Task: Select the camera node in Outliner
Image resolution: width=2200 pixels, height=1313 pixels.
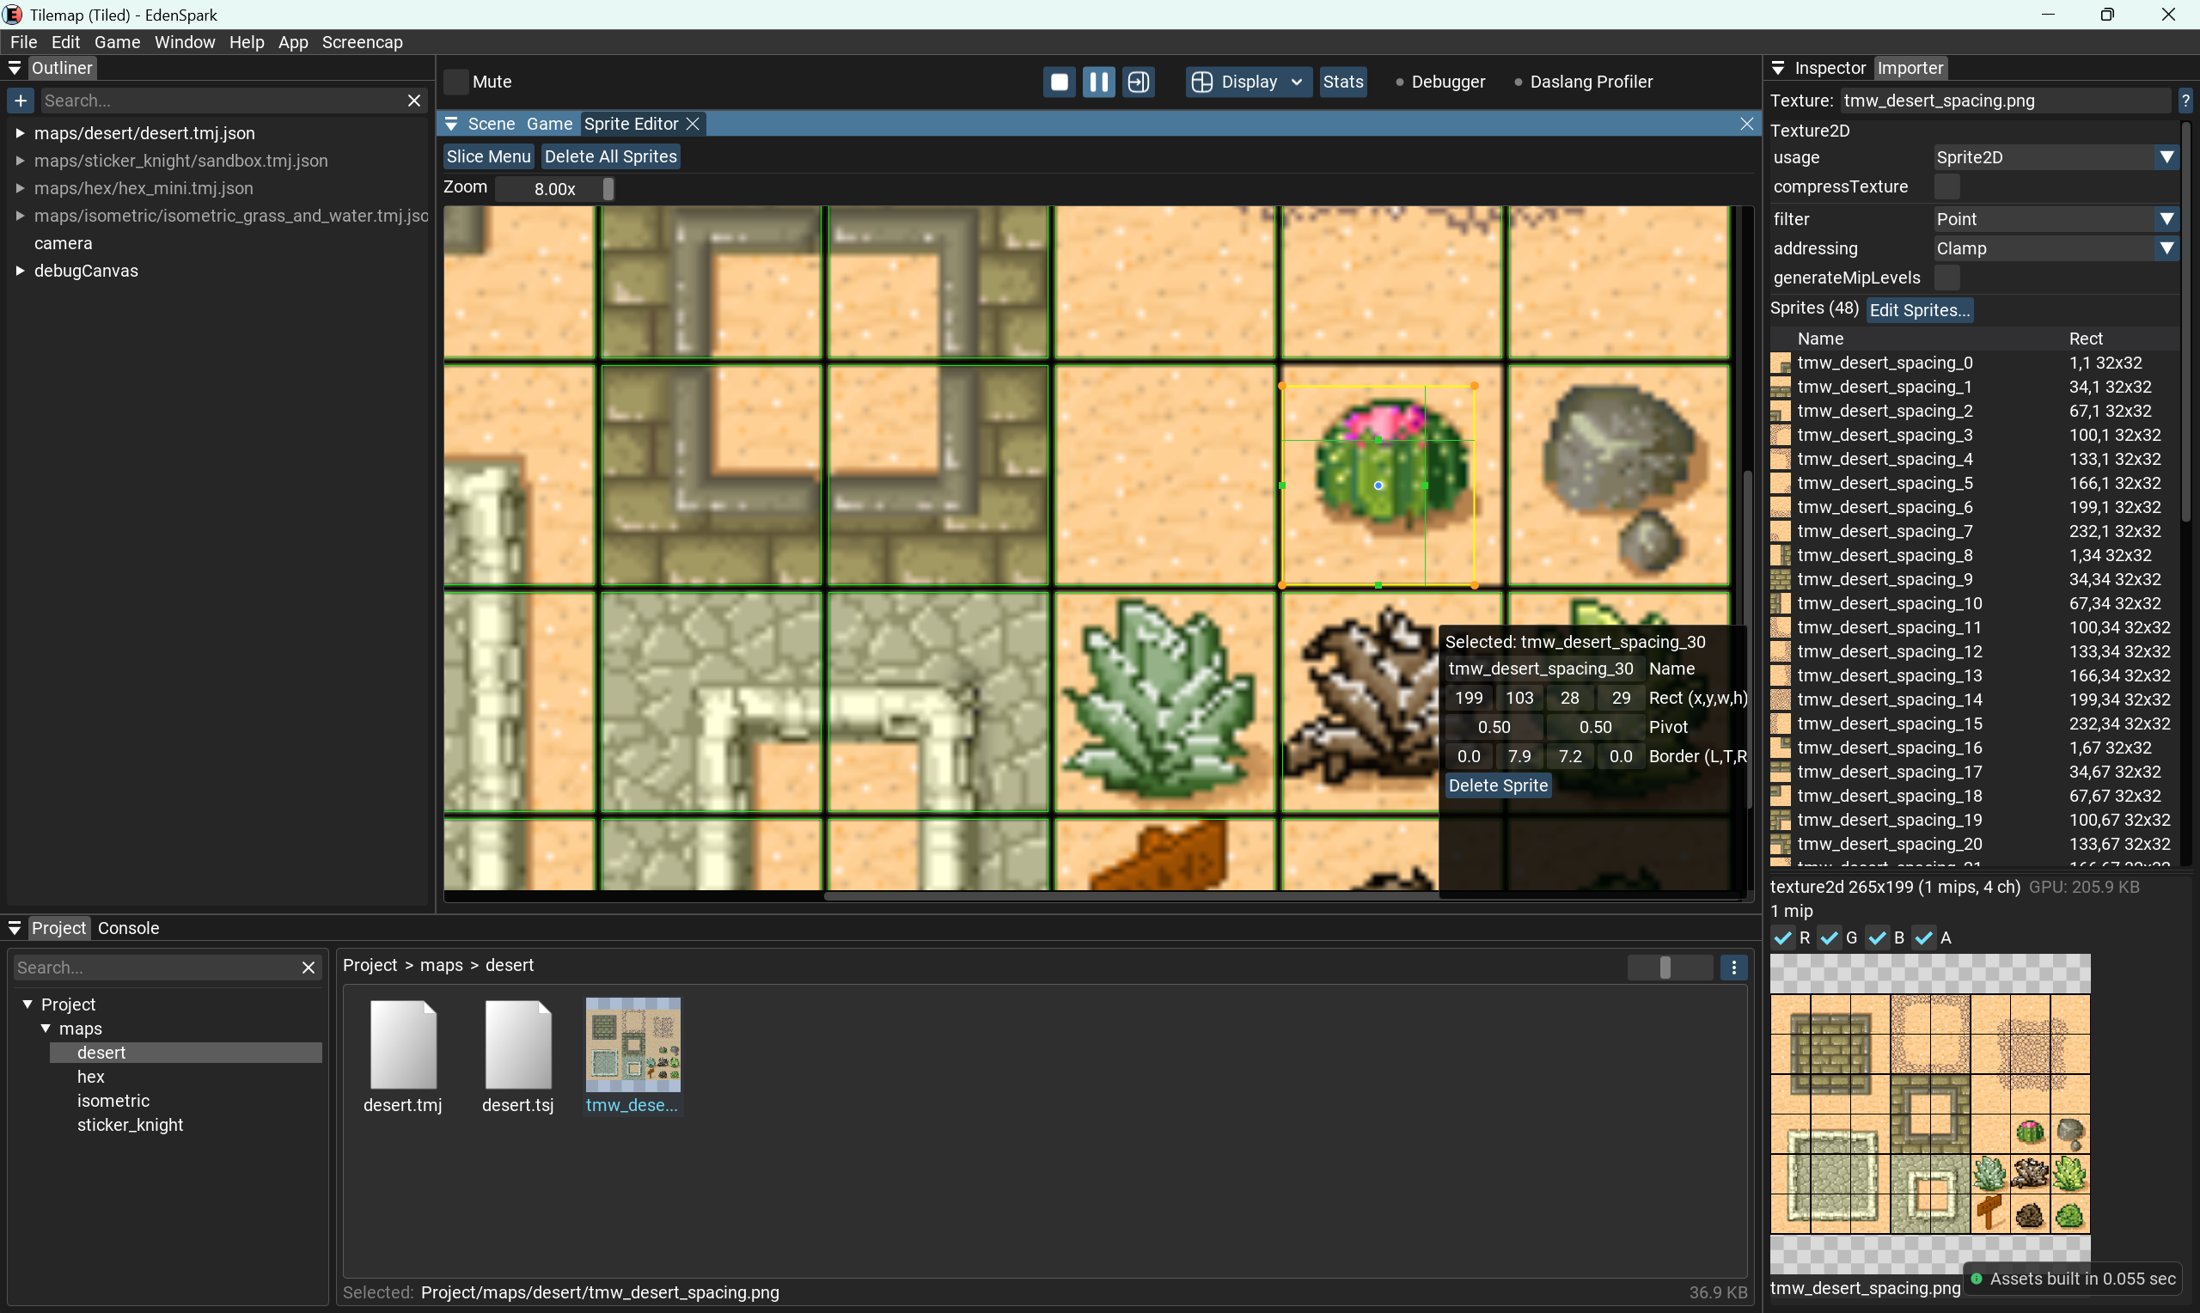Action: (x=63, y=243)
